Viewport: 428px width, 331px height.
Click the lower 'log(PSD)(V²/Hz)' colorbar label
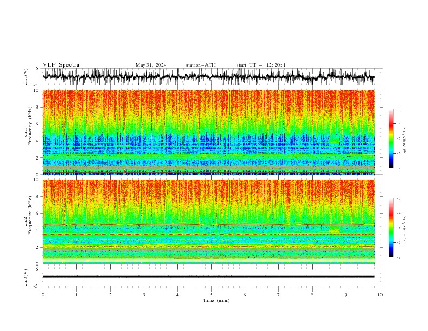click(x=404, y=230)
